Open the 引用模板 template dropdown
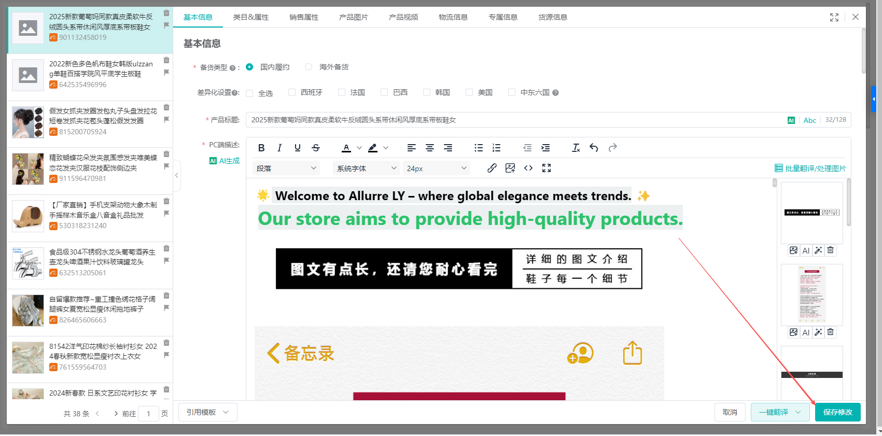 point(208,412)
